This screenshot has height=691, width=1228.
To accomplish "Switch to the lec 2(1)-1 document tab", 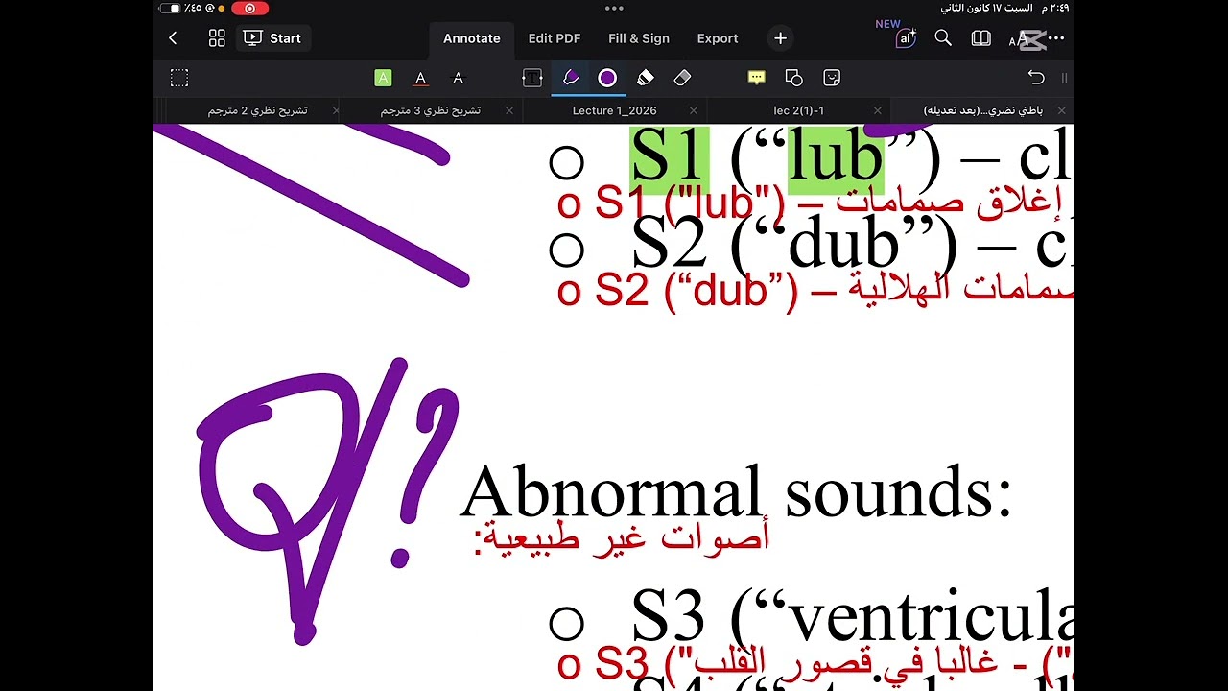I will (798, 110).
